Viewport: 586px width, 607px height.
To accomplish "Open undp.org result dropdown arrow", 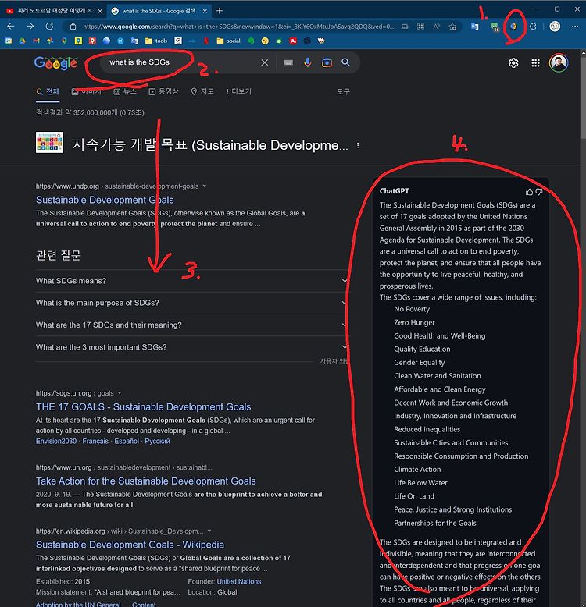I will coord(204,186).
